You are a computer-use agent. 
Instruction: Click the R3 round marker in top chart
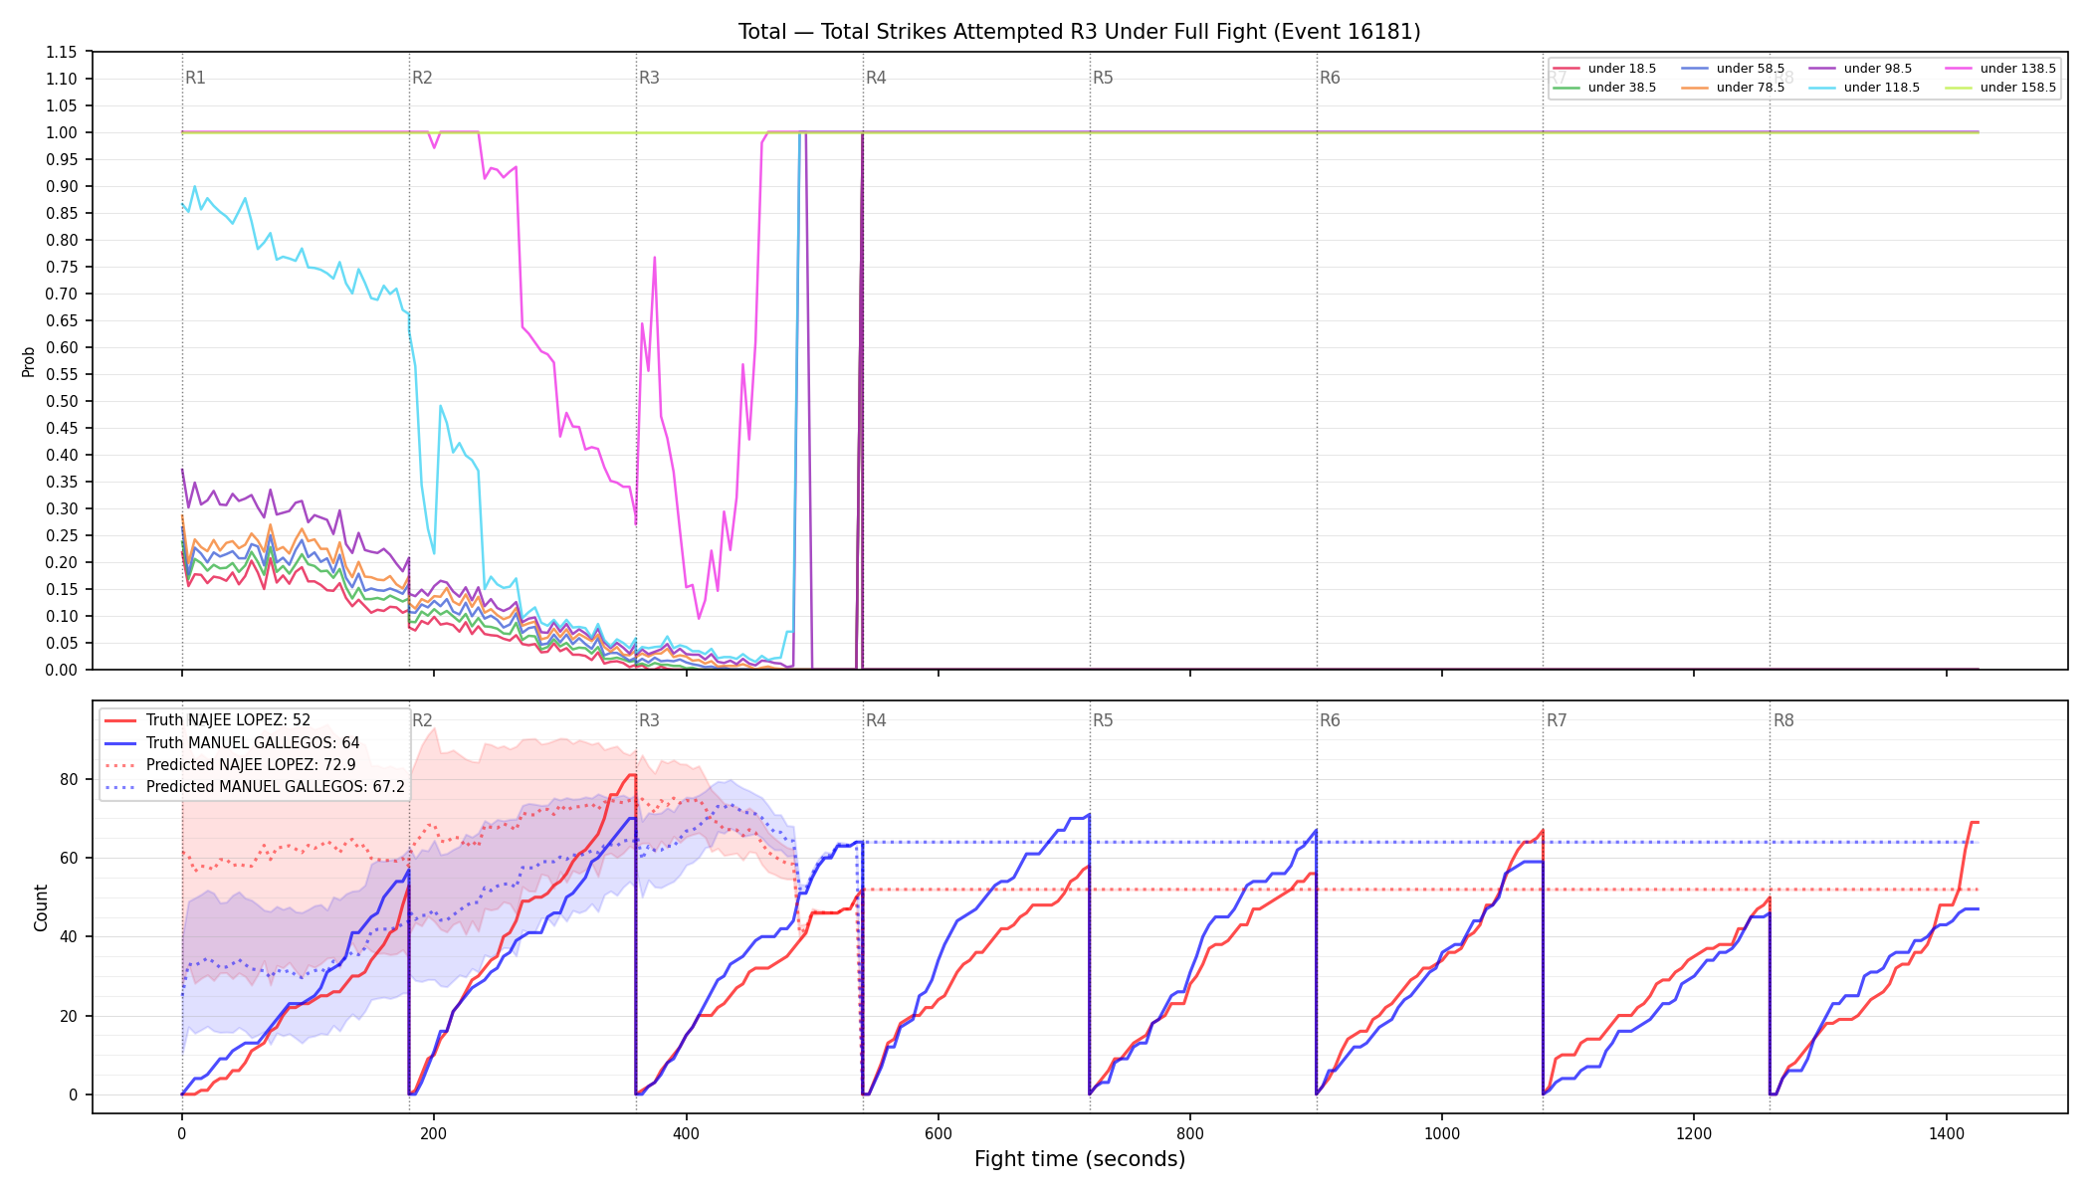(649, 78)
